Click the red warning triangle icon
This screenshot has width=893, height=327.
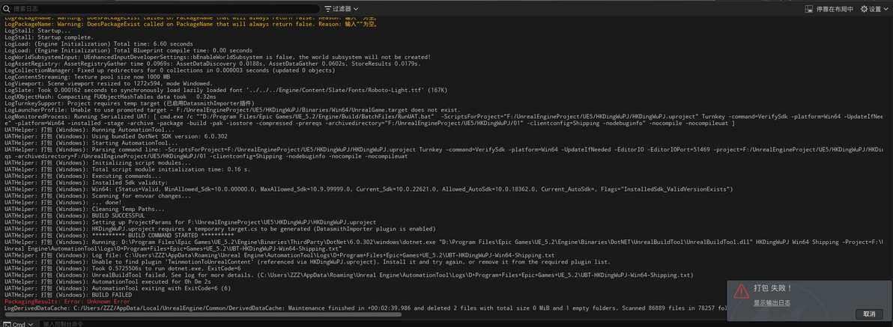740,290
